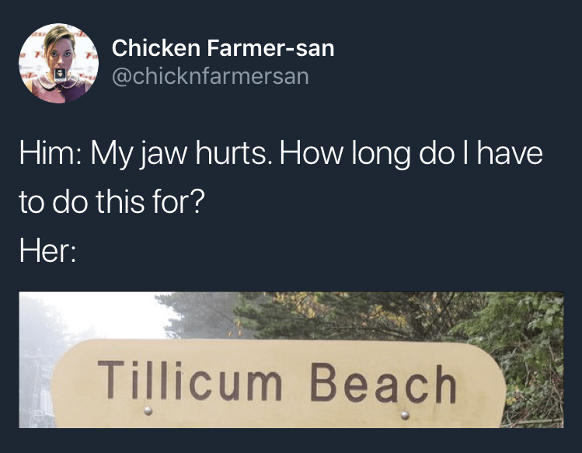
Task: Click the text 'to do this for?'
Action: (112, 201)
